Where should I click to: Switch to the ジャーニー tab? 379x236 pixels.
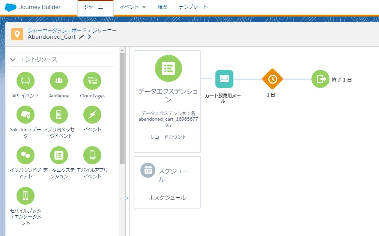[x=95, y=7]
